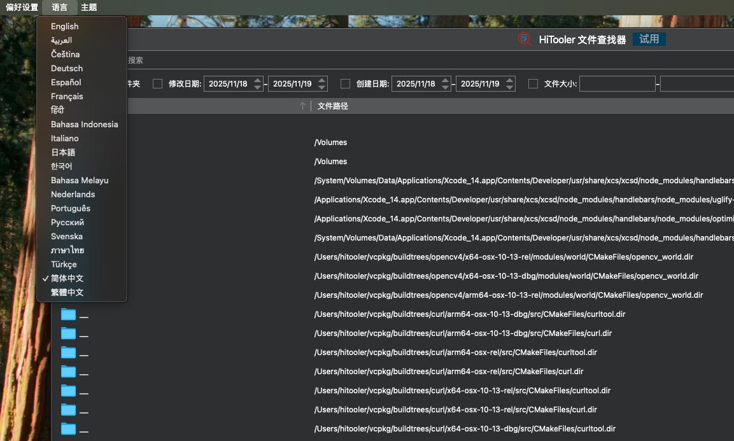The width and height of the screenshot is (734, 441).
Task: Click folder icon for arm64-osx-10-13-dbg curl.dir row
Action: tap(68, 333)
